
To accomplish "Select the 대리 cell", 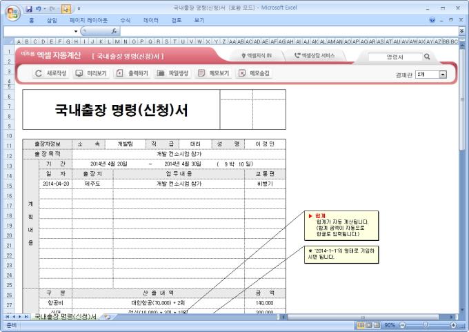I will pos(195,144).
